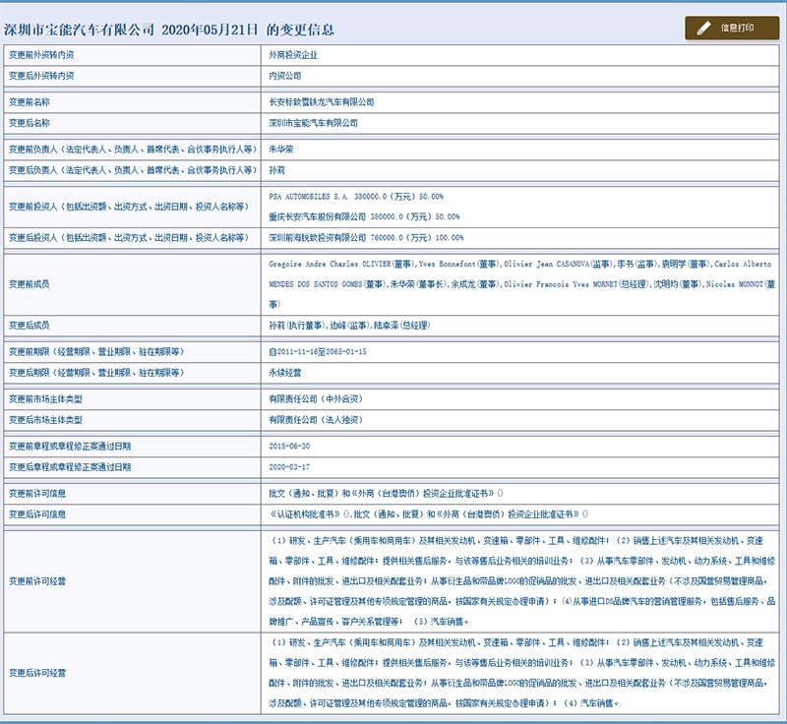Click the pencil icon on 信息打印 button
This screenshot has height=724, width=787.
[703, 29]
